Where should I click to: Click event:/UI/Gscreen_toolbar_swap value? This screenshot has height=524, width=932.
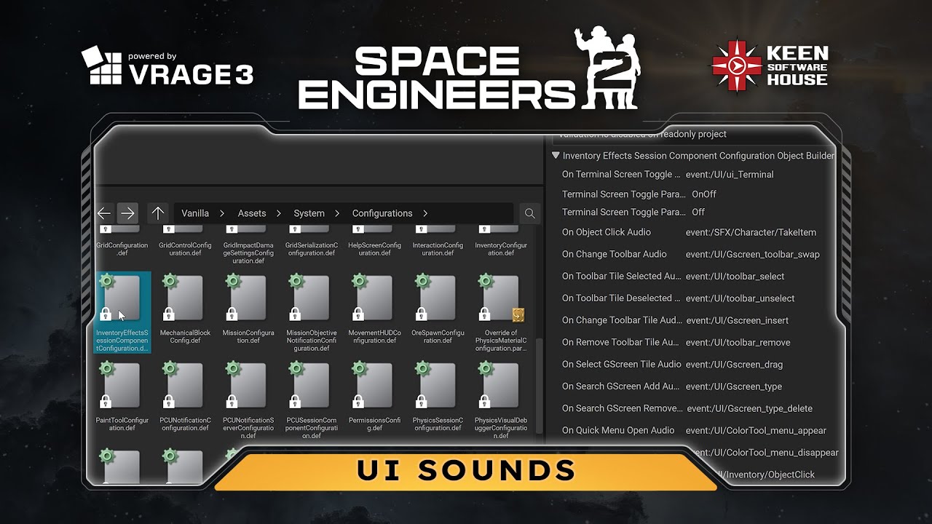[752, 254]
